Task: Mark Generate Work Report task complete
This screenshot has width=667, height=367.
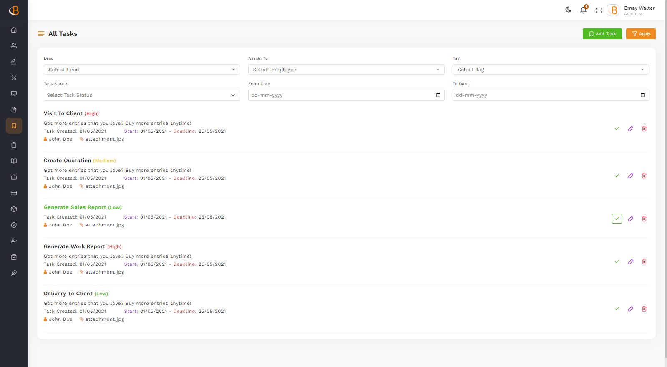Action: 617,261
